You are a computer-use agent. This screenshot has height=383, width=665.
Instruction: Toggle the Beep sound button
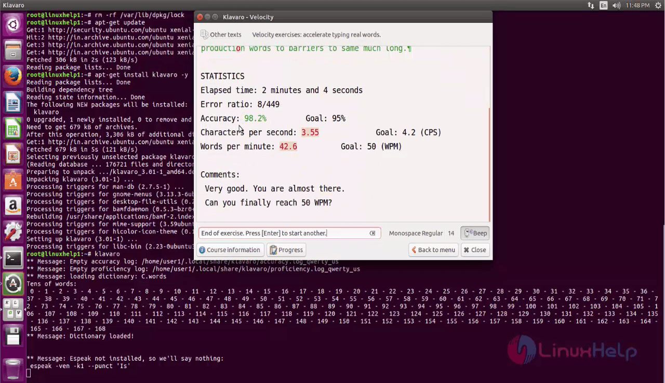pyautogui.click(x=475, y=233)
